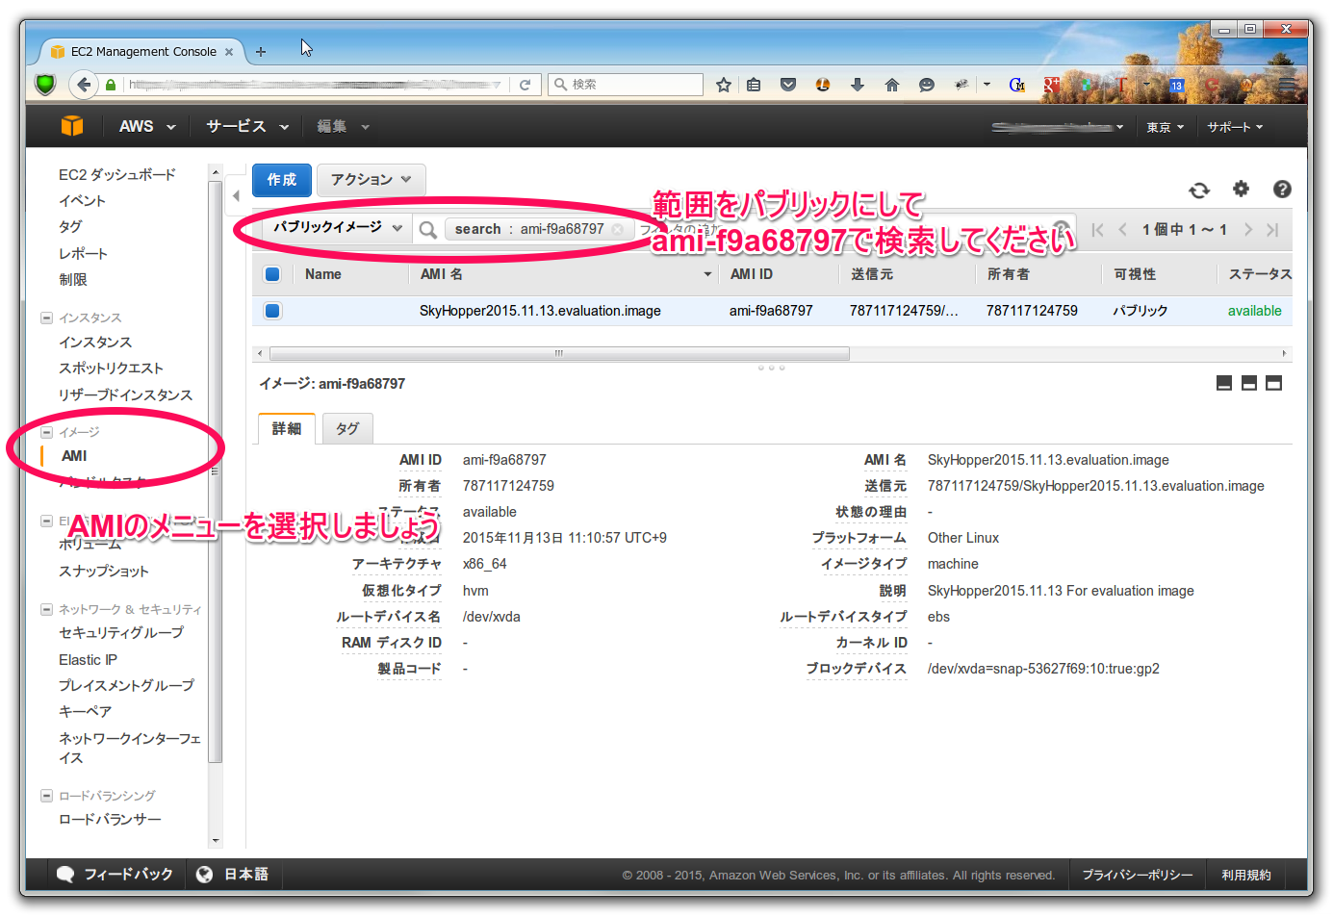Go to the previous results page
This screenshot has height=916, width=1333.
tap(1122, 229)
